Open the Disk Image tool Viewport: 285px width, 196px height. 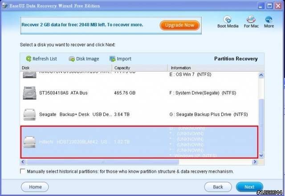tap(84, 59)
